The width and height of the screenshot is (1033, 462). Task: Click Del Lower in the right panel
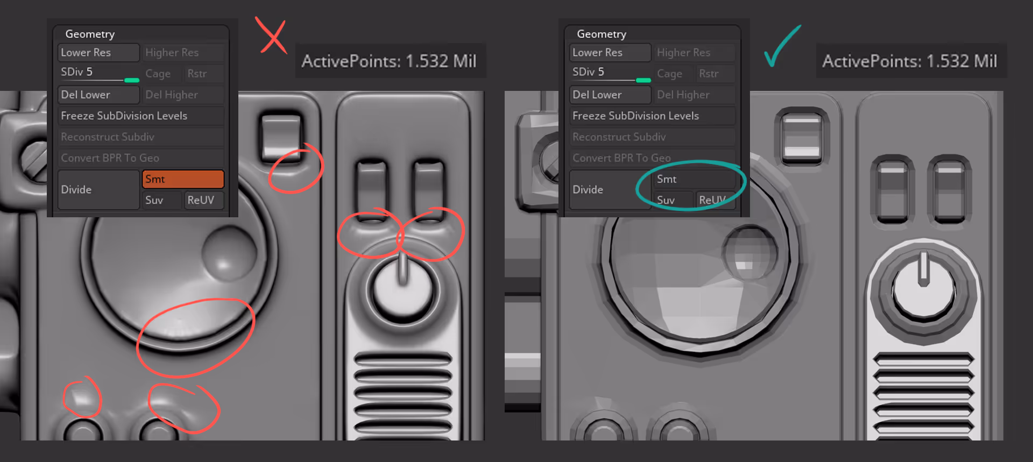(610, 95)
